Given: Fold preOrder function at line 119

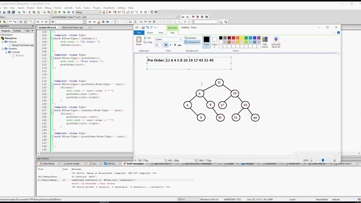Looking at the screenshot, I should click(52, 84).
